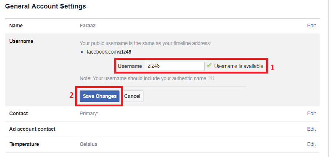Select the Ad account contact row label
The height and width of the screenshot is (157, 330).
[x=32, y=129]
